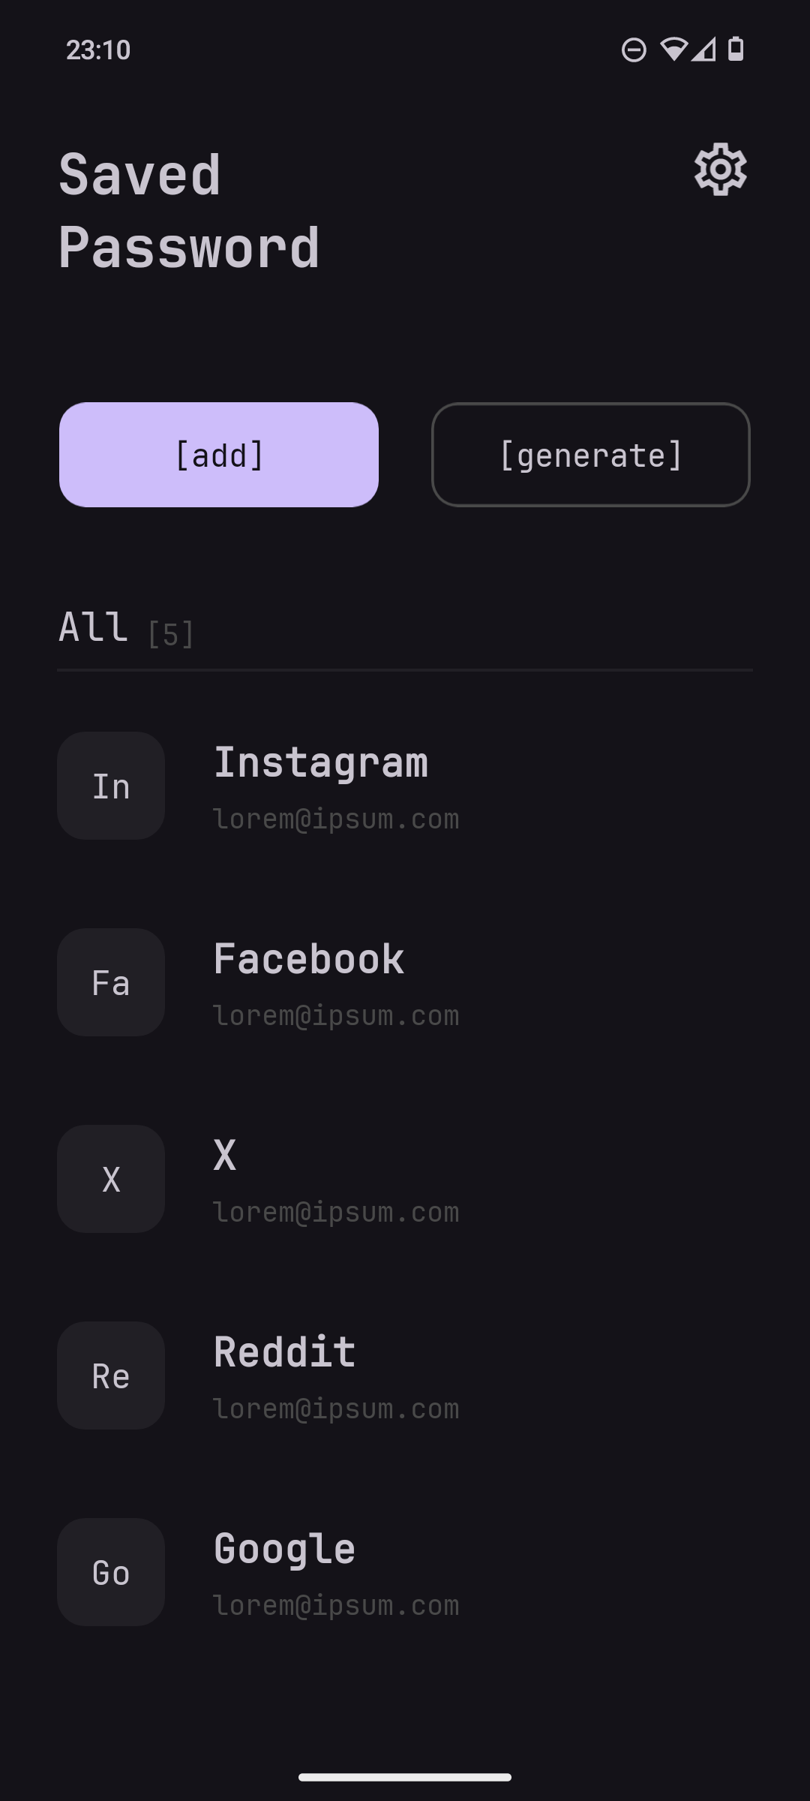Tap the clock in the status bar
The image size is (810, 1801).
coord(98,50)
